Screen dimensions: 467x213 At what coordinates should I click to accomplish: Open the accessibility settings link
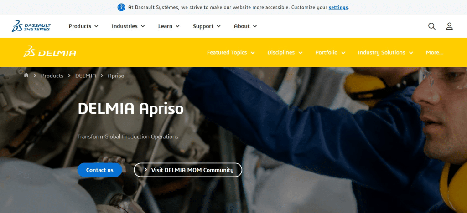tap(338, 7)
